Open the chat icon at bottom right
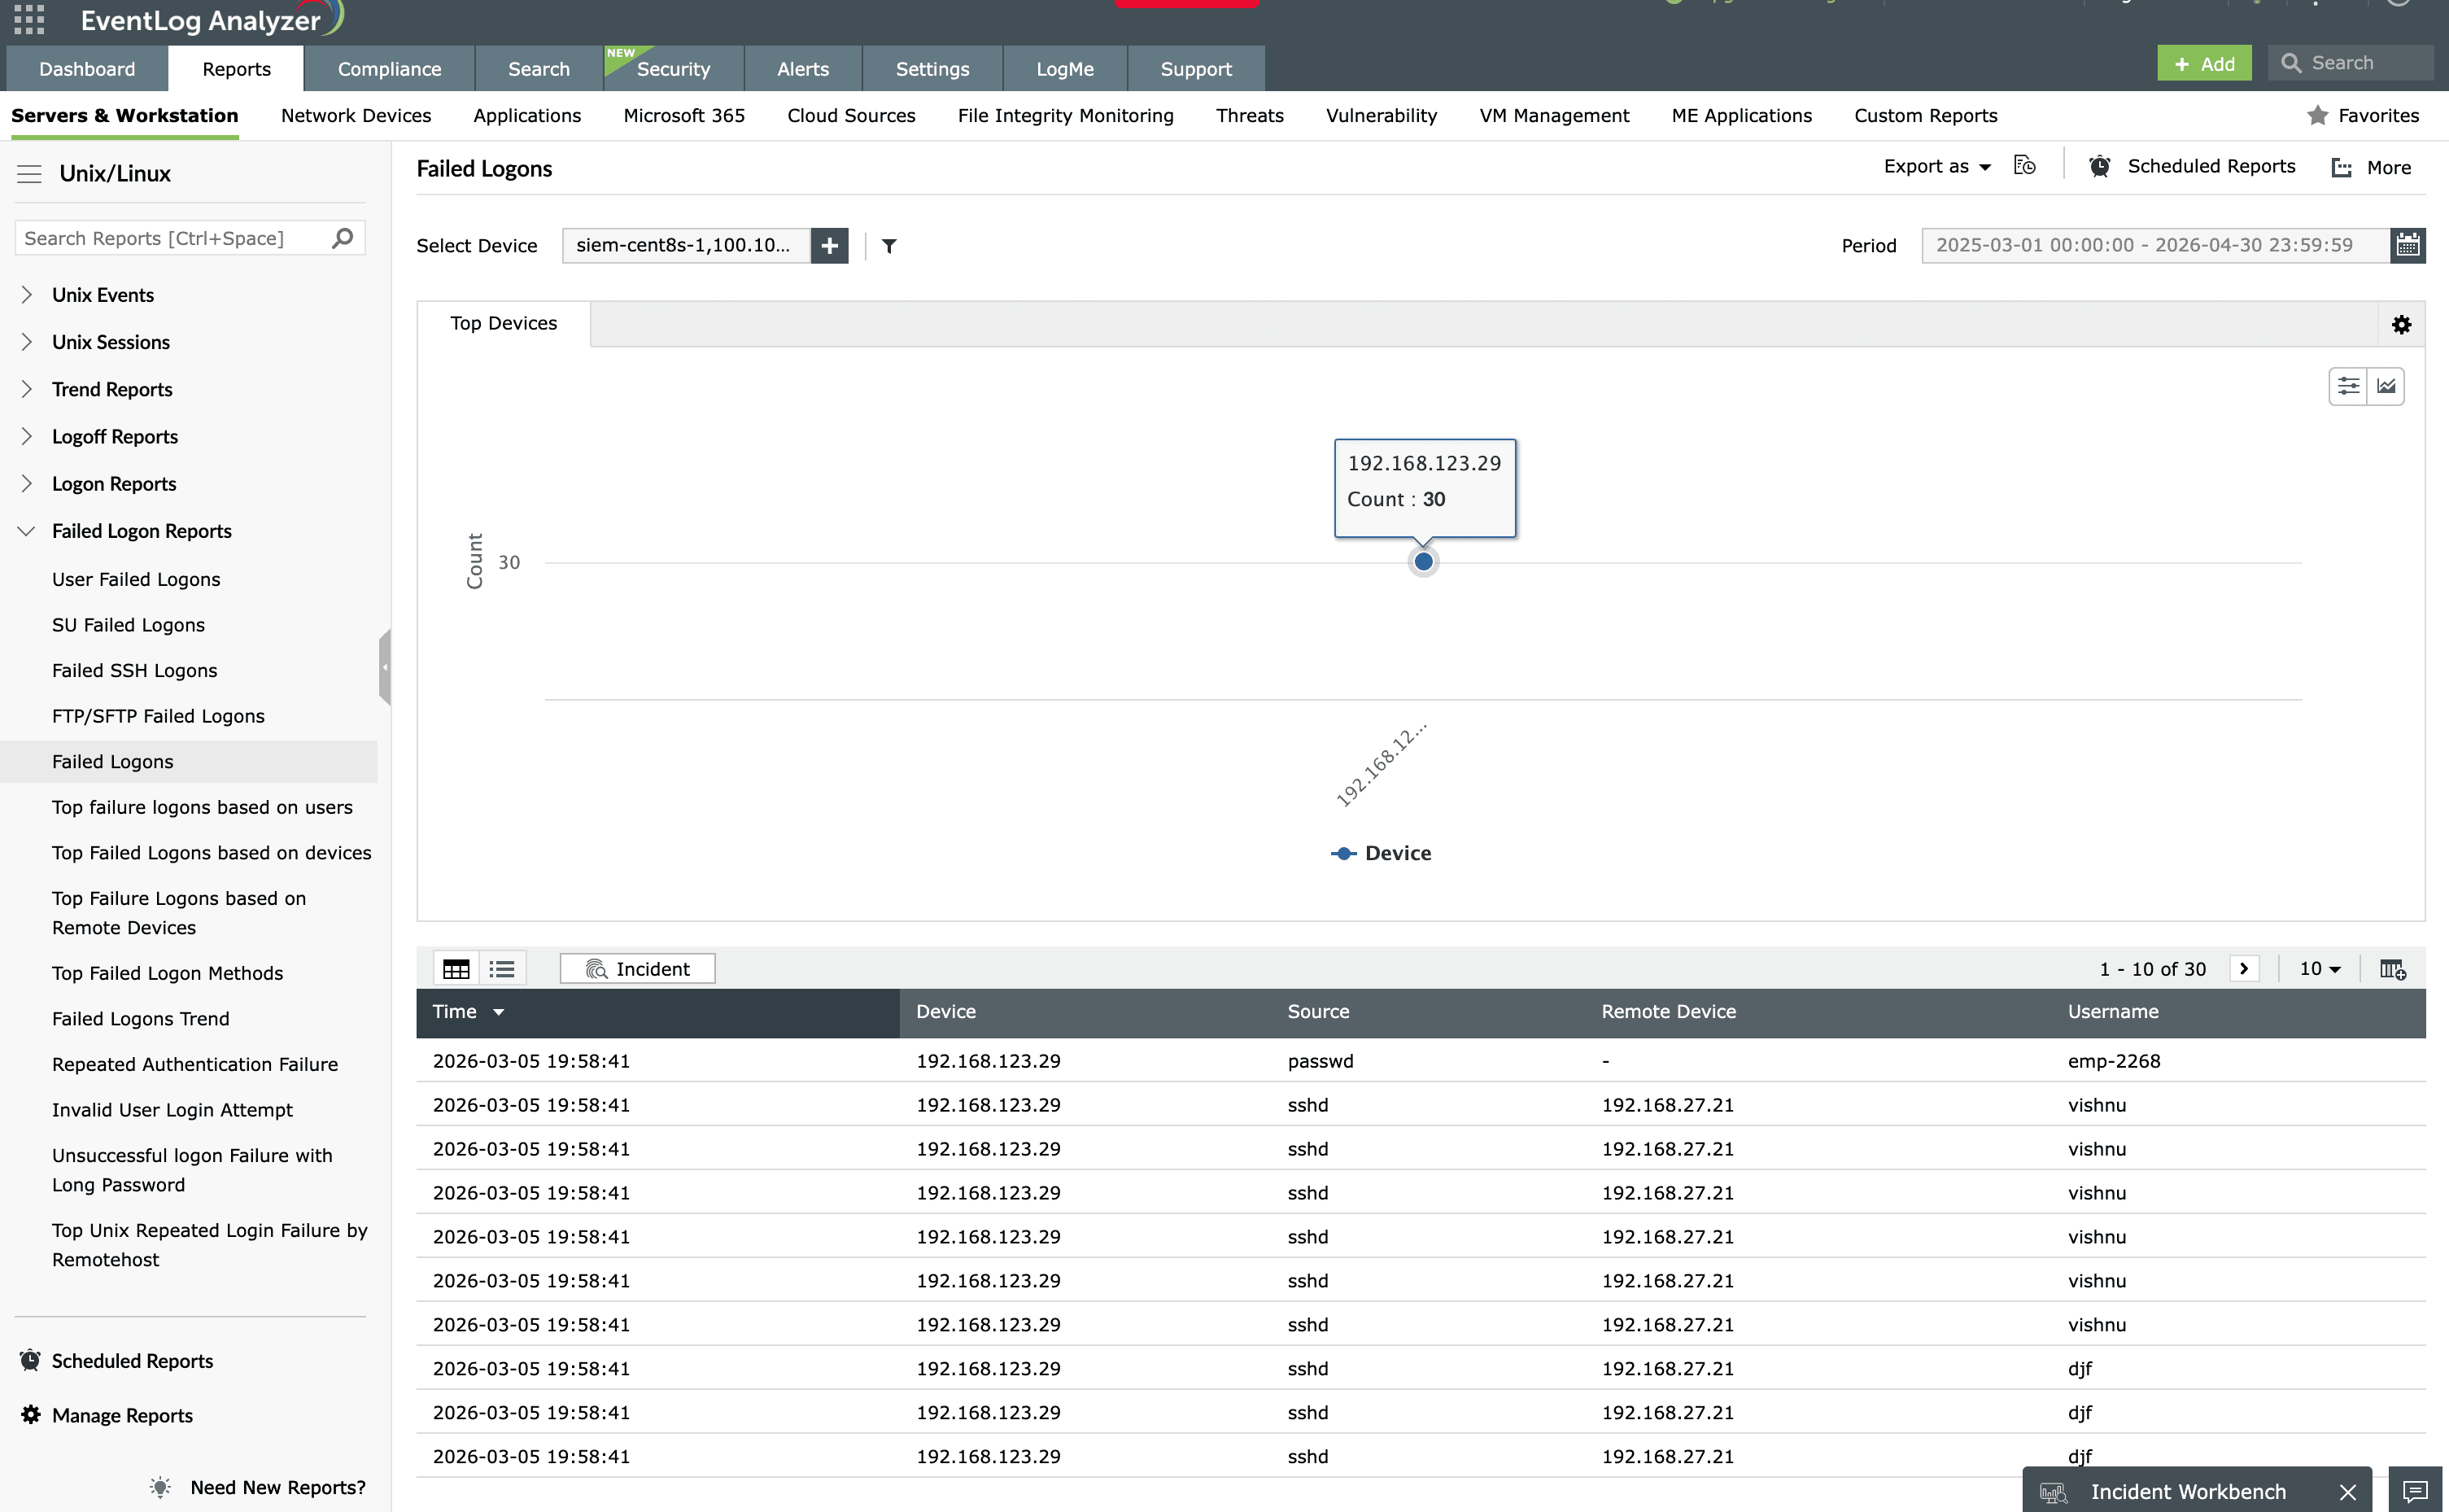The width and height of the screenshot is (2449, 1512). tap(2415, 1491)
